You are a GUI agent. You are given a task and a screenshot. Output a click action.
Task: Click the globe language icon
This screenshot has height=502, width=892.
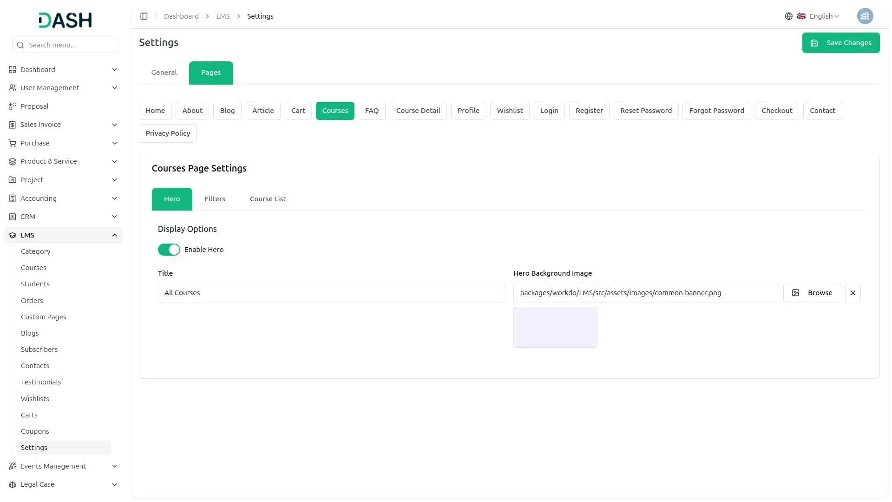coord(788,16)
